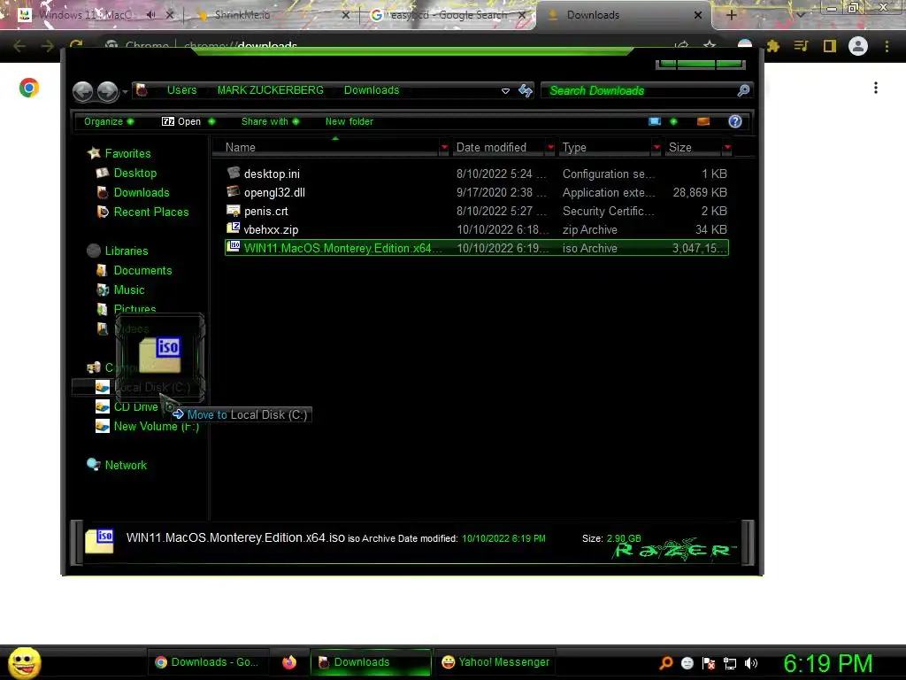
Task: Open the view options dropdown dot
Action: [x=673, y=121]
